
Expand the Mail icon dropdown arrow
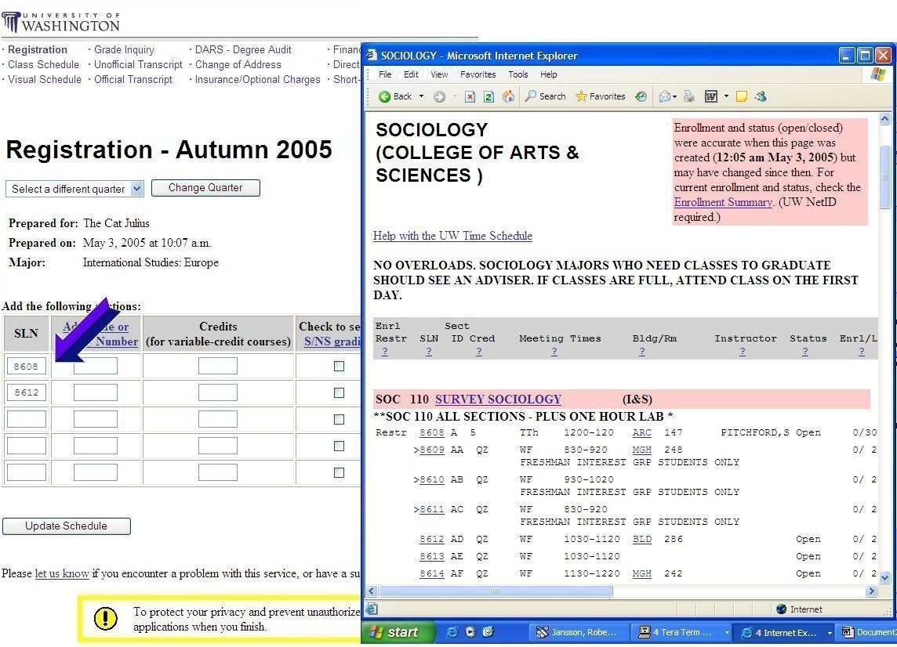(x=674, y=96)
